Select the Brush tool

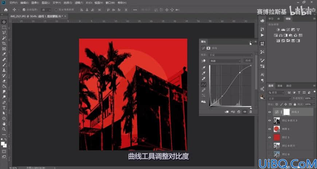(x=4, y=65)
